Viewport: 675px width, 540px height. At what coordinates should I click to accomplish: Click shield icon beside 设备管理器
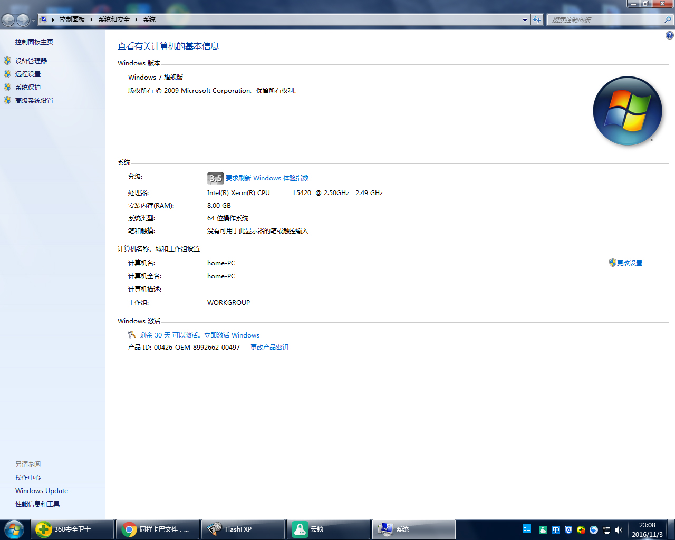click(x=7, y=61)
